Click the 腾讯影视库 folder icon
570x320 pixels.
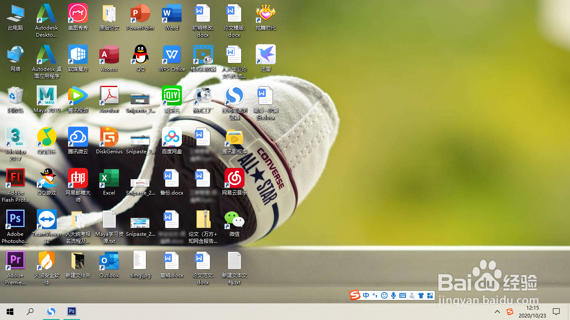(x=235, y=141)
